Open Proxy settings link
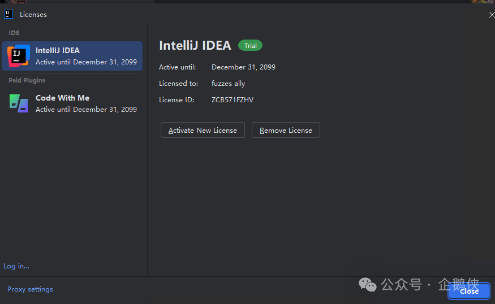495x304 pixels. [31, 289]
